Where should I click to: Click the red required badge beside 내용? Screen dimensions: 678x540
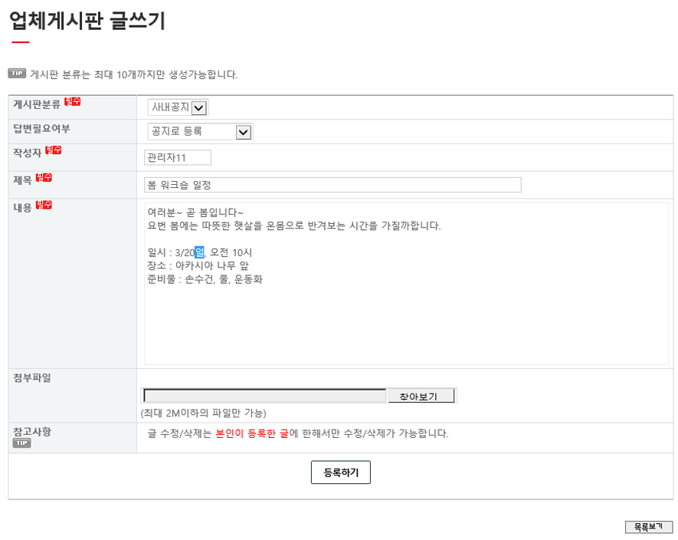point(44,206)
